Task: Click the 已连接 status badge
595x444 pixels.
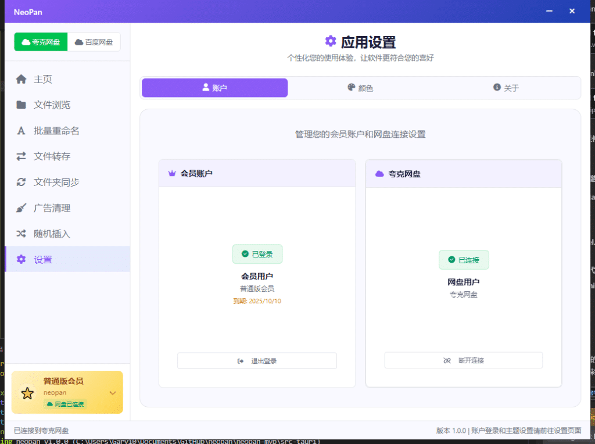Action: pyautogui.click(x=464, y=260)
